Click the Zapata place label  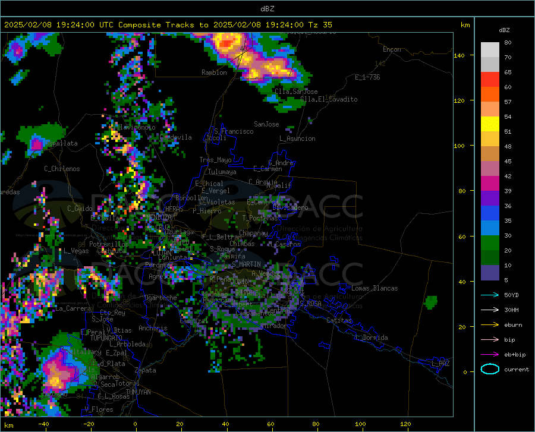coord(146,370)
